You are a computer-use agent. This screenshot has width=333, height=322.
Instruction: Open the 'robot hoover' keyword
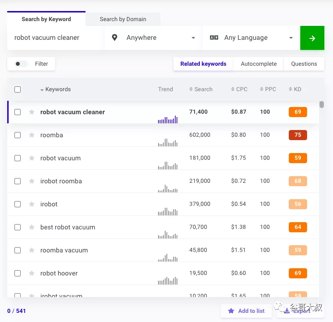pyautogui.click(x=59, y=273)
